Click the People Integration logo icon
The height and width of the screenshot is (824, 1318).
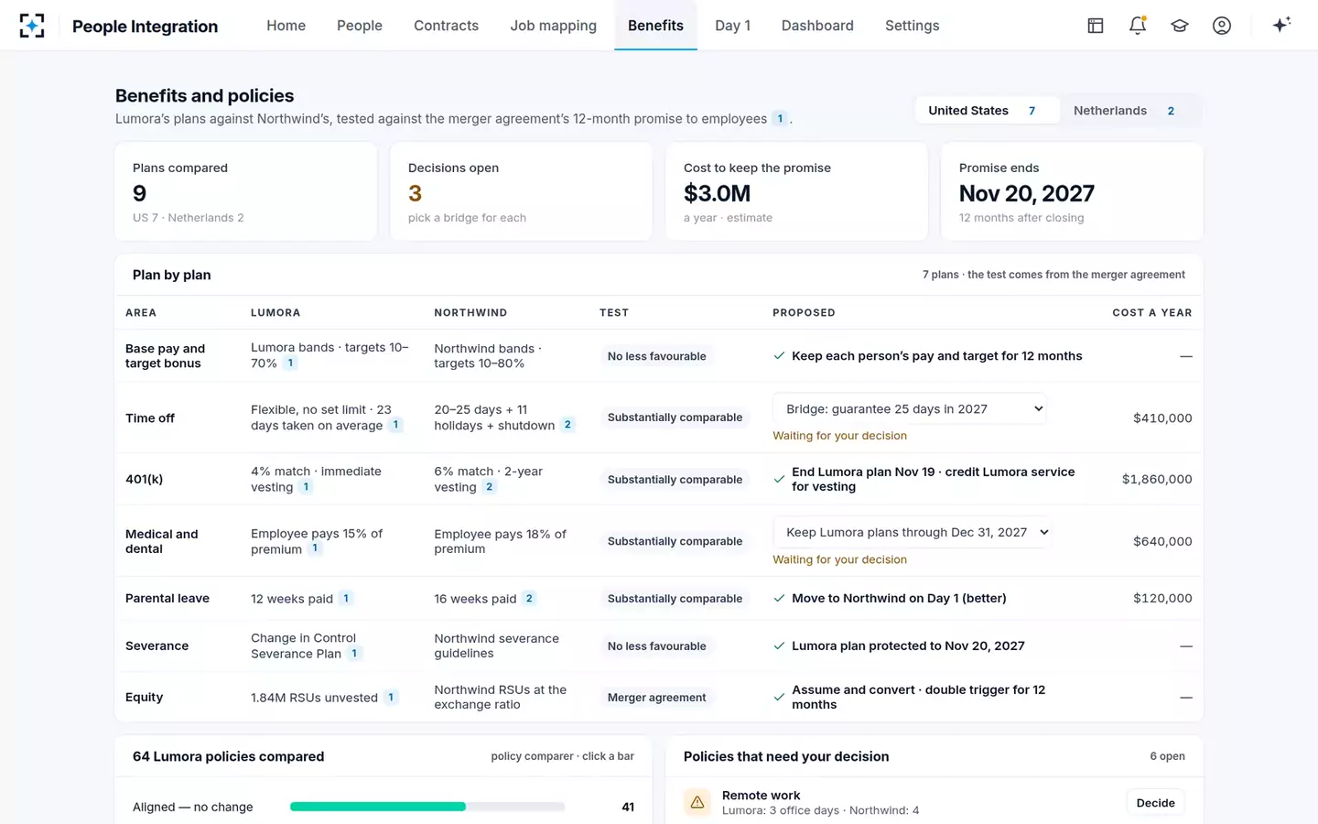pos(32,26)
